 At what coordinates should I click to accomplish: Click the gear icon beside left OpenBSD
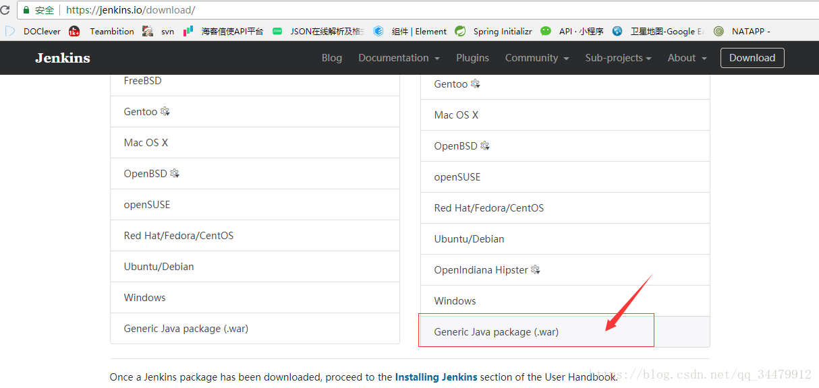coord(175,174)
